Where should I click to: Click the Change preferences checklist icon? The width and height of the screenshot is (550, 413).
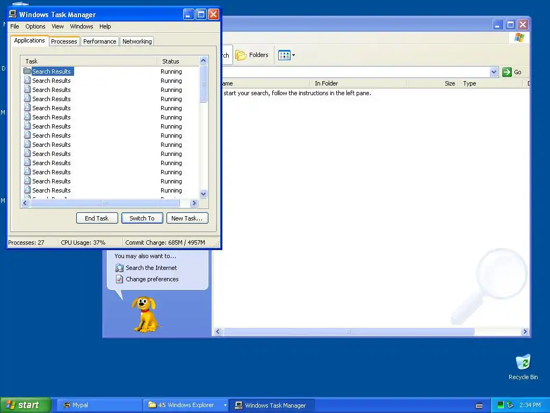pyautogui.click(x=119, y=279)
